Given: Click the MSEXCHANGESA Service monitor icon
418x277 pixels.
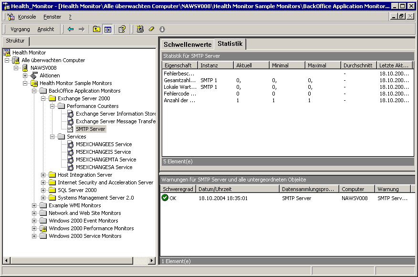Looking at the screenshot, I should [x=70, y=167].
